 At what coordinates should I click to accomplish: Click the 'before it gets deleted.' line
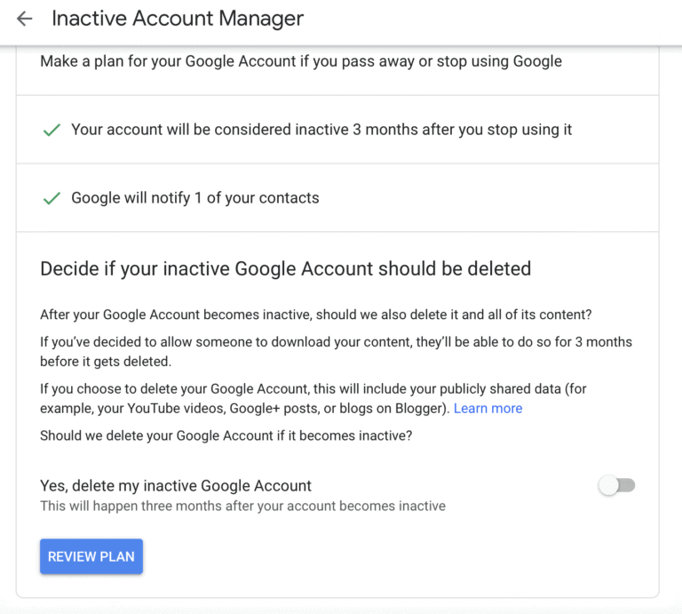point(105,362)
